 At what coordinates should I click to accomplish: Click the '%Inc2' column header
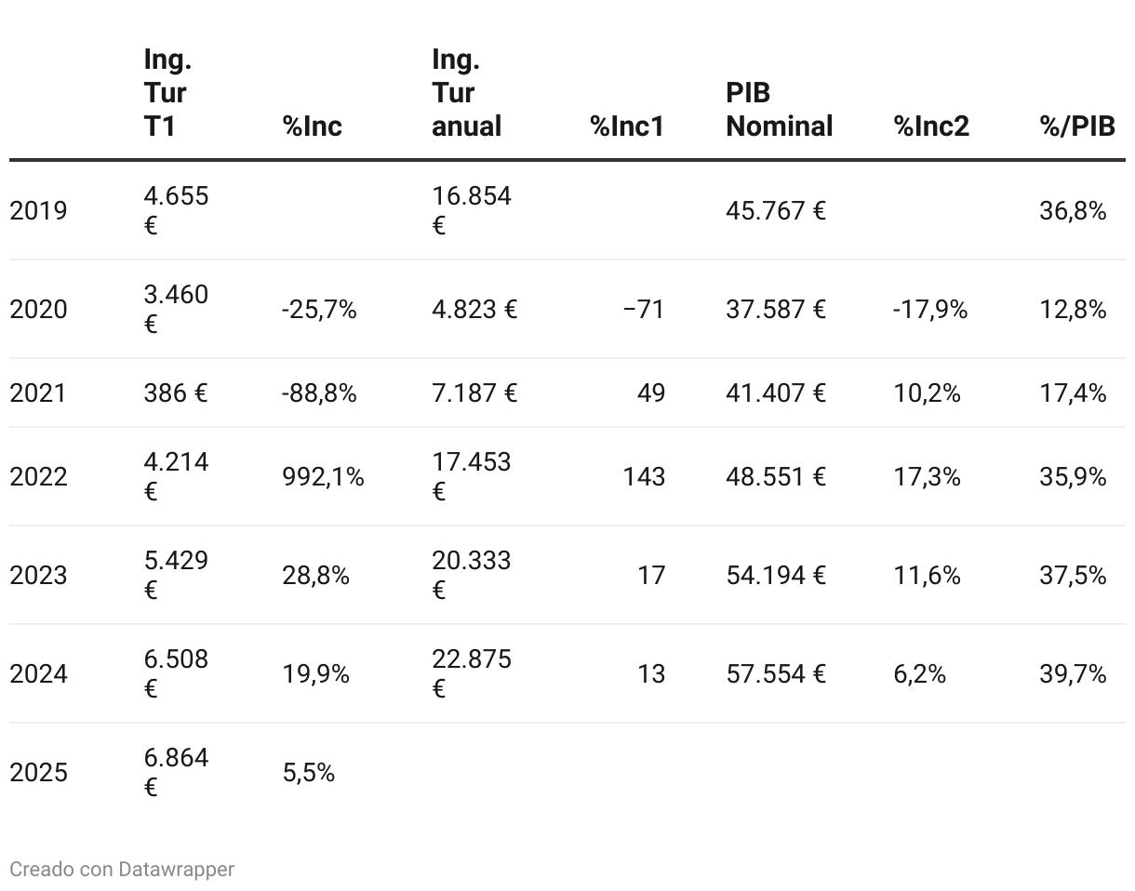[x=931, y=126]
